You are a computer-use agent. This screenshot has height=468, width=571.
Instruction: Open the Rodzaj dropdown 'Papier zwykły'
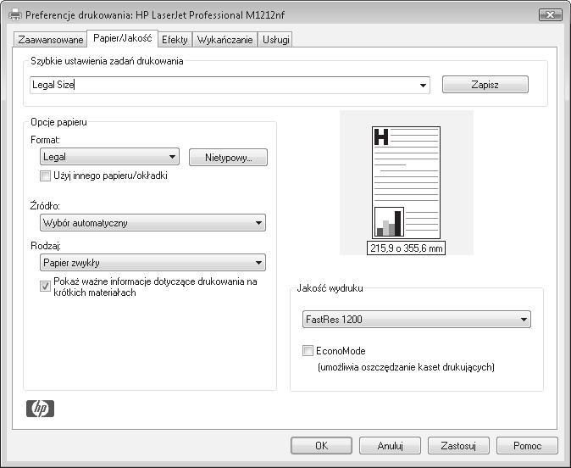coord(153,263)
